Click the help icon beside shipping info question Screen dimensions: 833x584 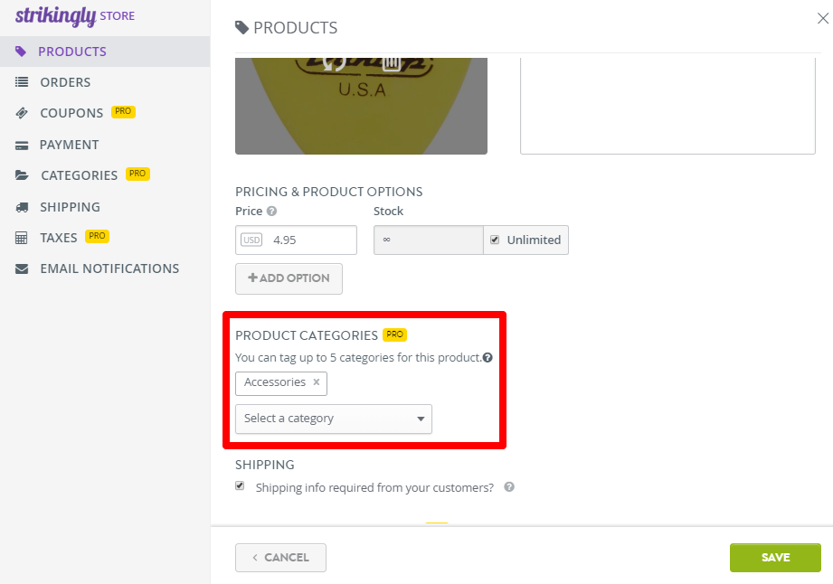click(508, 487)
